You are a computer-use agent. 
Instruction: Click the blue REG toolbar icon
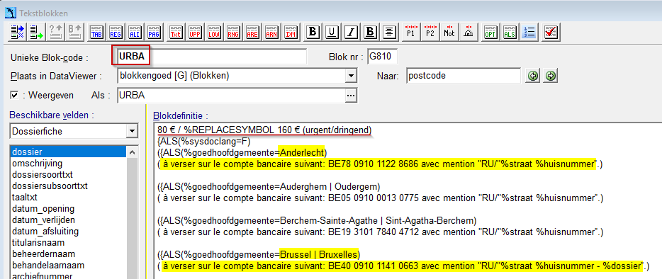[116, 32]
